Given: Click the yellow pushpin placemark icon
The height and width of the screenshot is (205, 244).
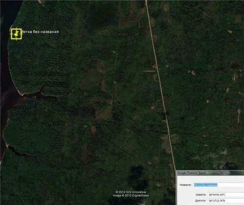Looking at the screenshot, I should point(16,34).
